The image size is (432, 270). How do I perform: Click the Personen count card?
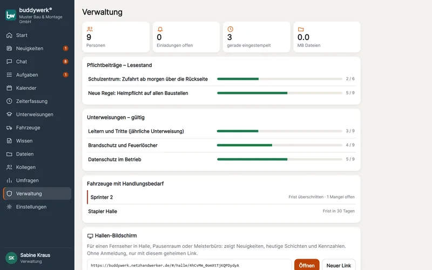point(116,37)
